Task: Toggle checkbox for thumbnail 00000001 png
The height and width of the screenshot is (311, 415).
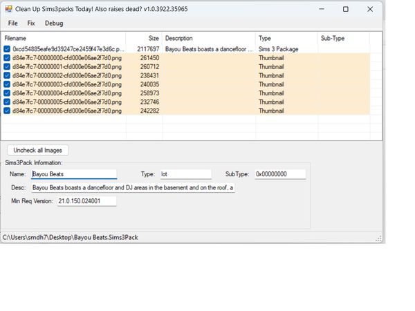Action: [7, 66]
